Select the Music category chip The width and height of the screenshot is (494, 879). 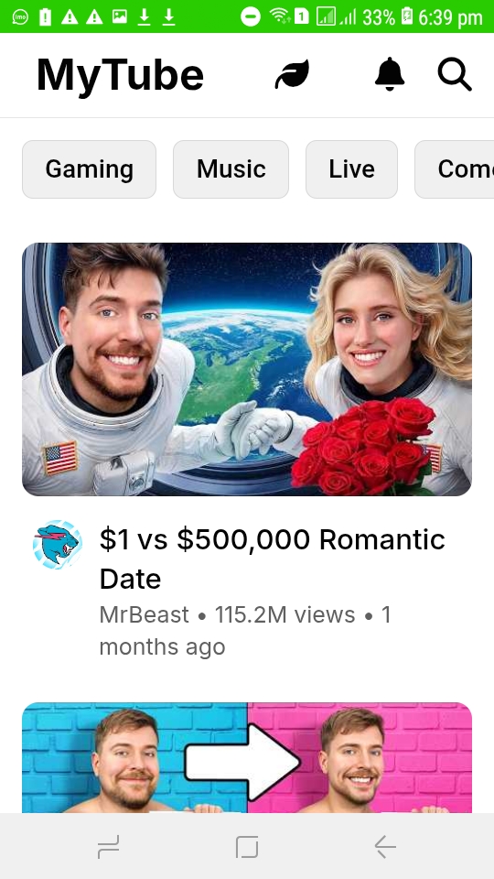point(231,169)
